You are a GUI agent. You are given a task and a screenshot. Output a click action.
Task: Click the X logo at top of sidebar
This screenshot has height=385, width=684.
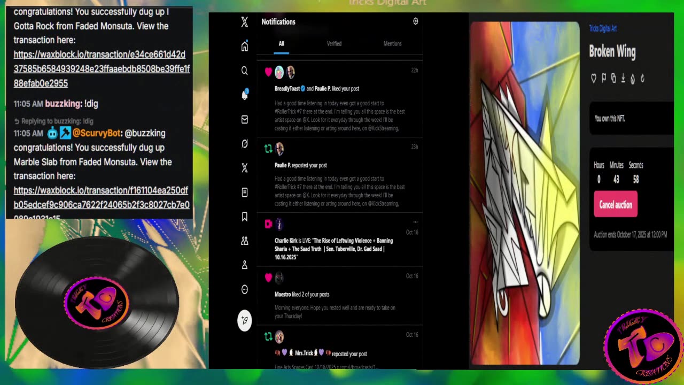click(x=244, y=22)
